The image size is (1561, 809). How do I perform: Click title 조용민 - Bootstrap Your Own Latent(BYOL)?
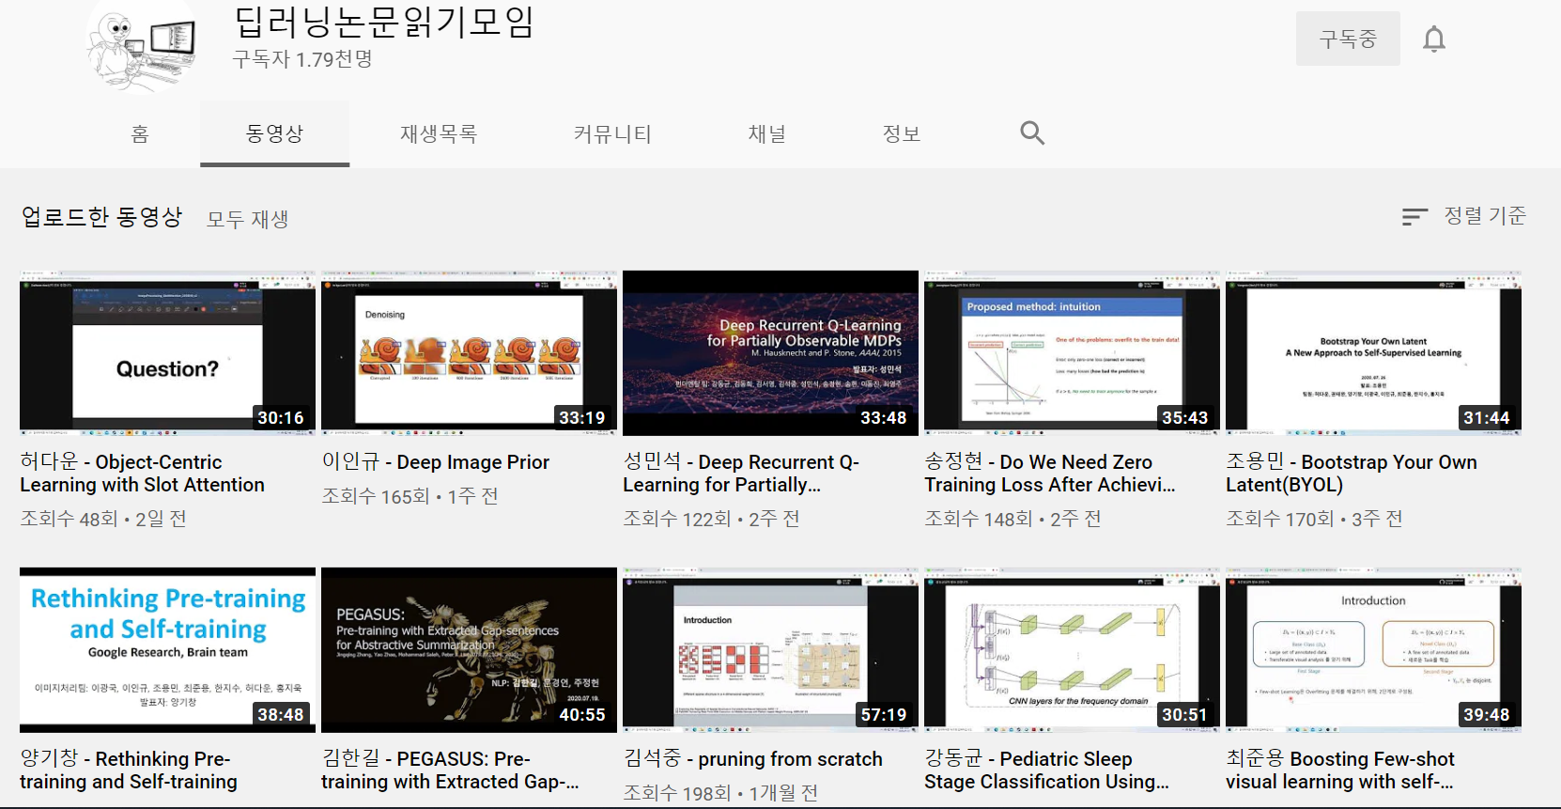coord(1352,474)
